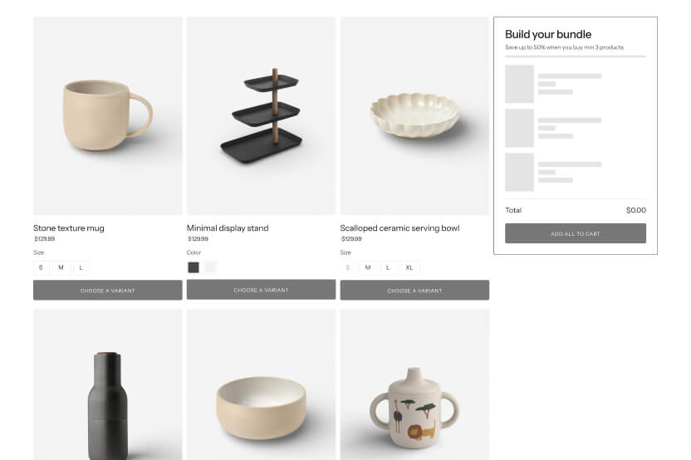The width and height of the screenshot is (691, 460).
Task: Select size M for Stone texture mug
Action: pyautogui.click(x=61, y=267)
